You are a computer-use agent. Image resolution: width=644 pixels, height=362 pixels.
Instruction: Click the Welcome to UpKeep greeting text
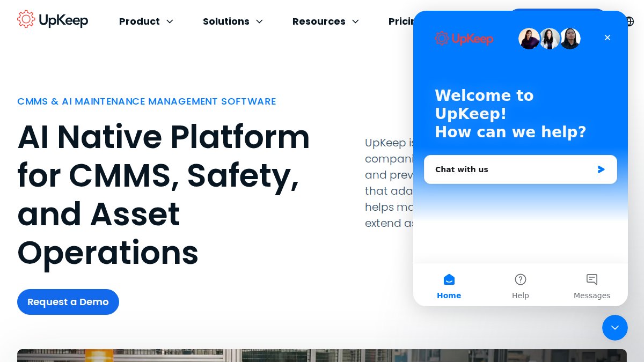(510, 114)
